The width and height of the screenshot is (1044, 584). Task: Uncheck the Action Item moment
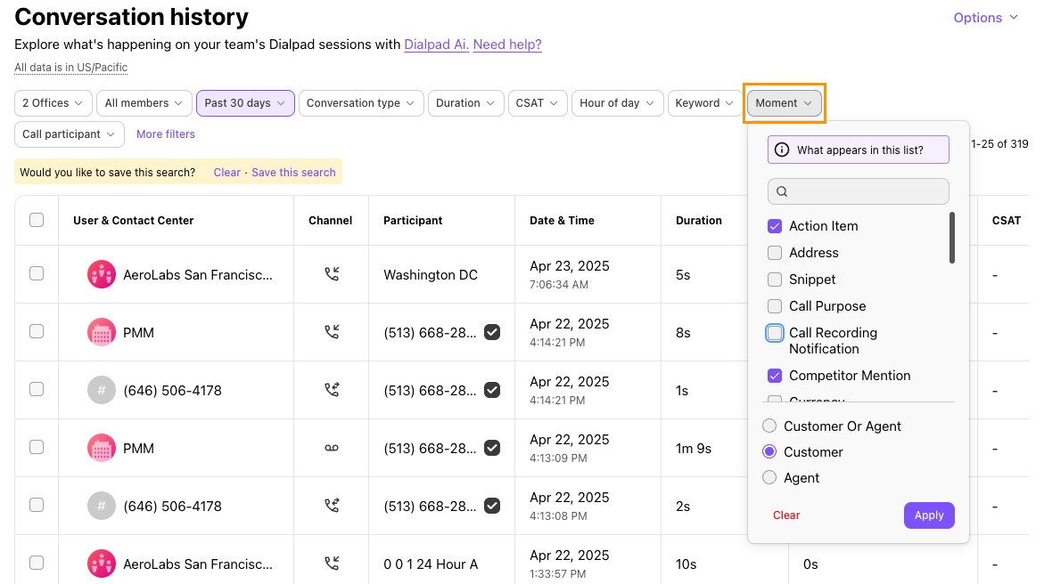[775, 226]
